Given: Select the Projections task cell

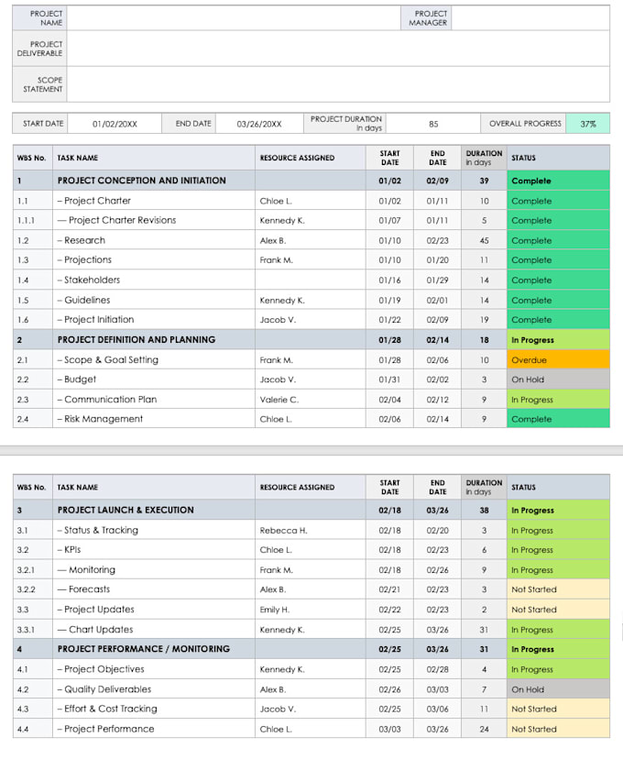Looking at the screenshot, I should [x=154, y=260].
